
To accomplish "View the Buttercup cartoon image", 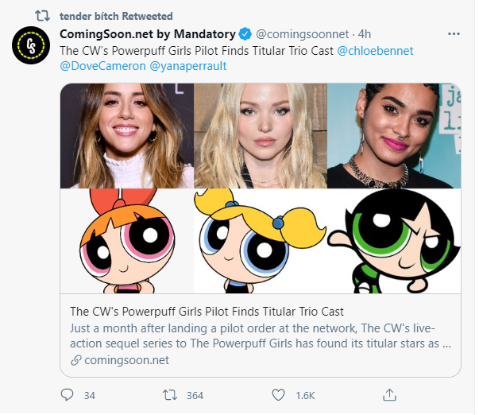I will [394, 241].
